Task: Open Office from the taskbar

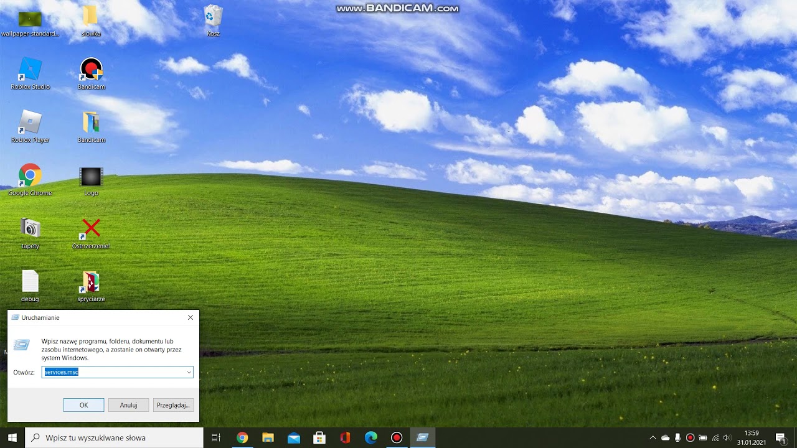Action: [345, 437]
